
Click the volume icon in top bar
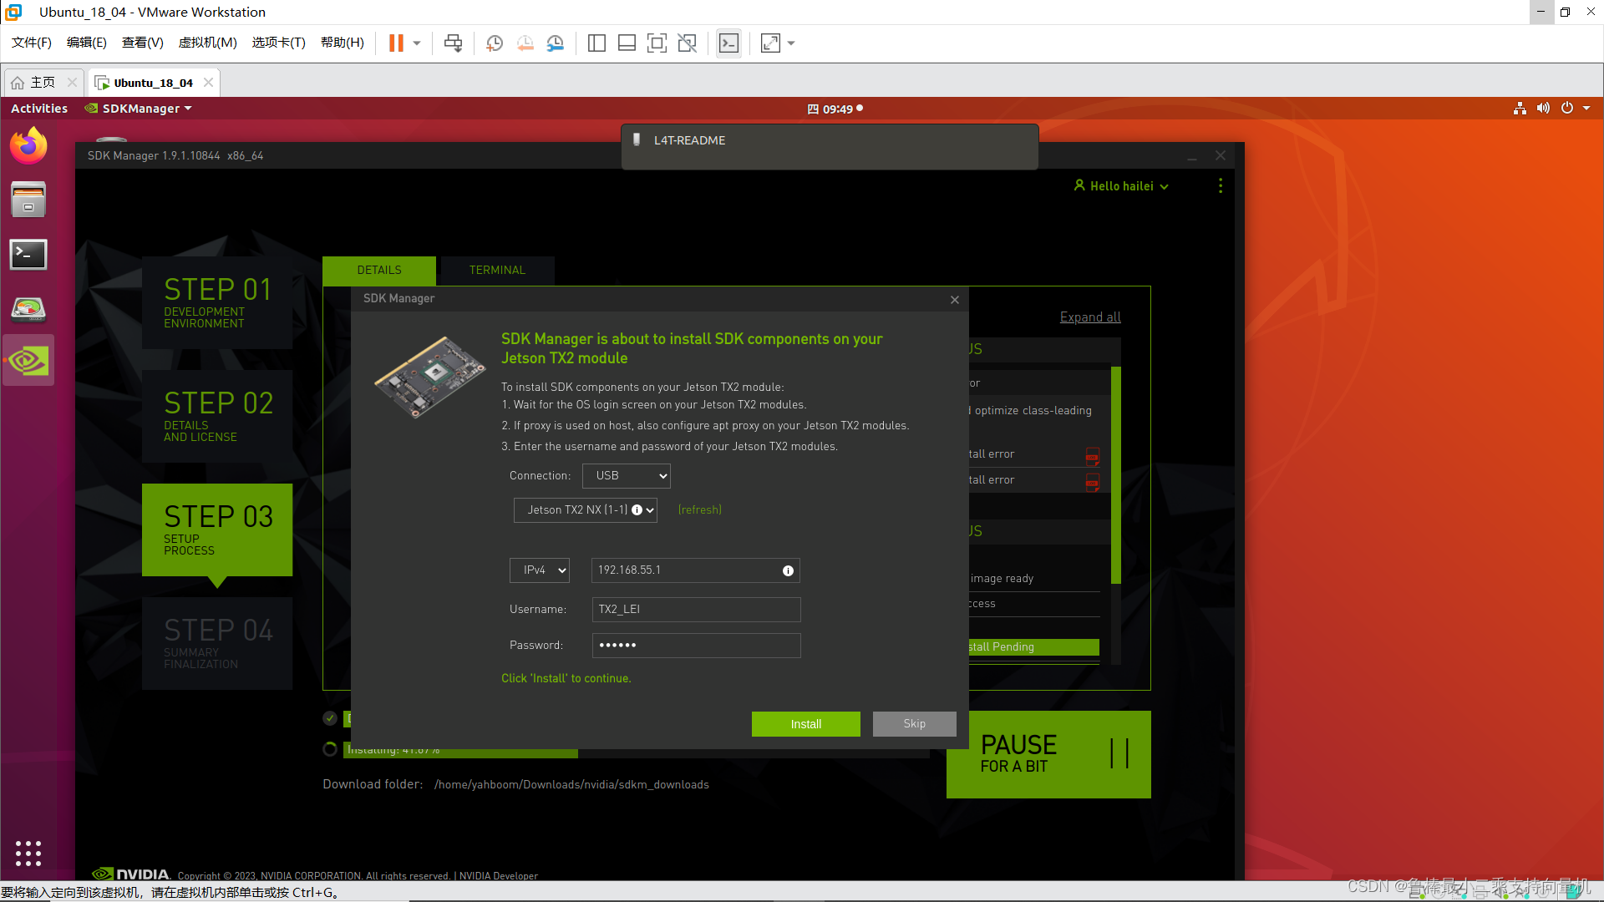tap(1543, 109)
